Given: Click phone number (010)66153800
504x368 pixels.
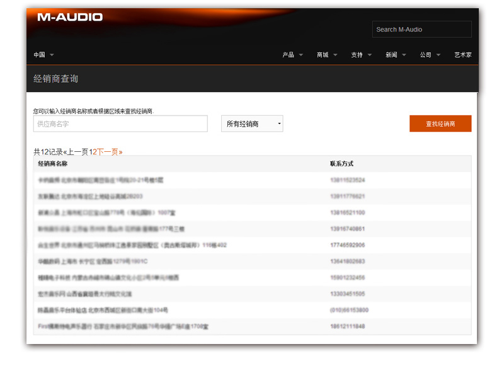Looking at the screenshot, I should point(349,310).
